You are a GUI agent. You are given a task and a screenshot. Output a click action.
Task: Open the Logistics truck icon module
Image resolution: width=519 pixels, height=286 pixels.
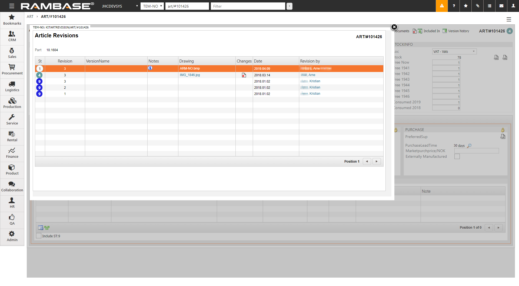coord(12,87)
